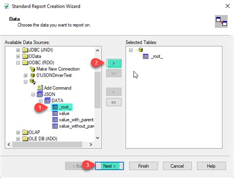The height and width of the screenshot is (178, 234).
Task: Click the 01JSONDriverTest database icon
Action: [33, 75]
